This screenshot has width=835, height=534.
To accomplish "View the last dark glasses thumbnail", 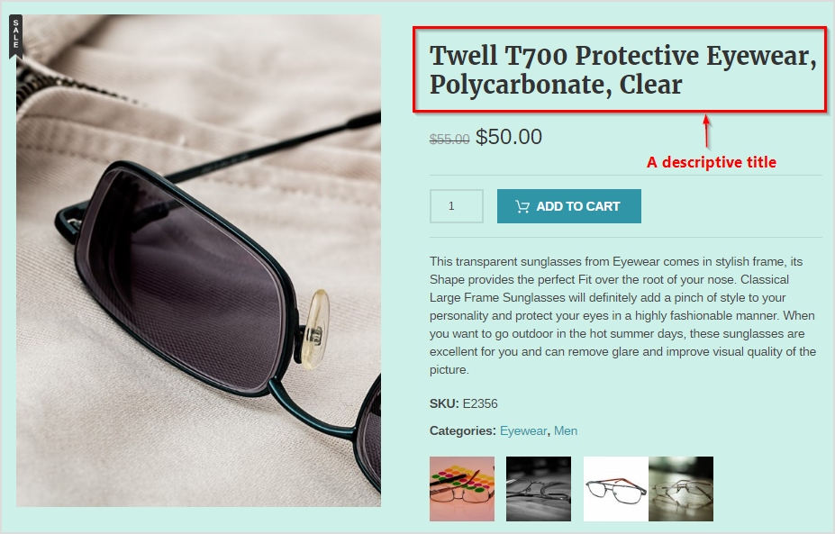I will coord(681,489).
